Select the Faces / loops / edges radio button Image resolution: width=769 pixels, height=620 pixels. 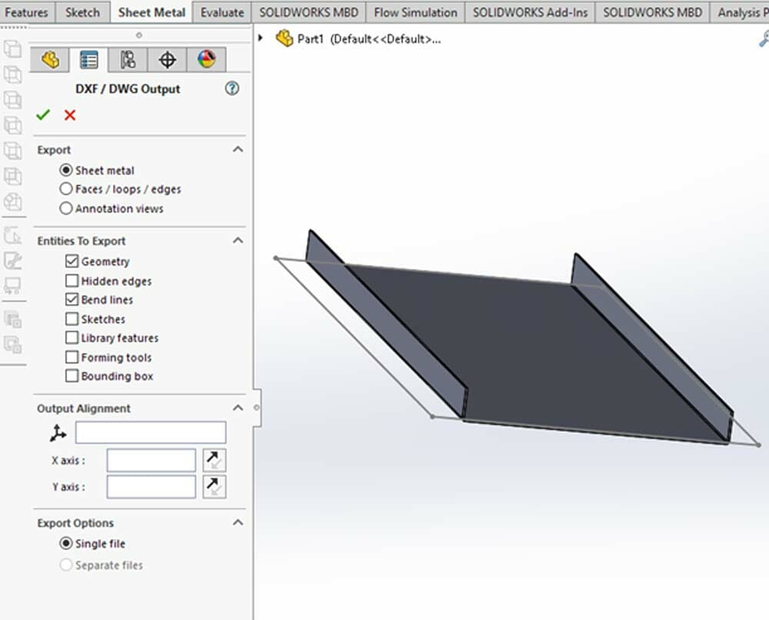click(x=68, y=189)
